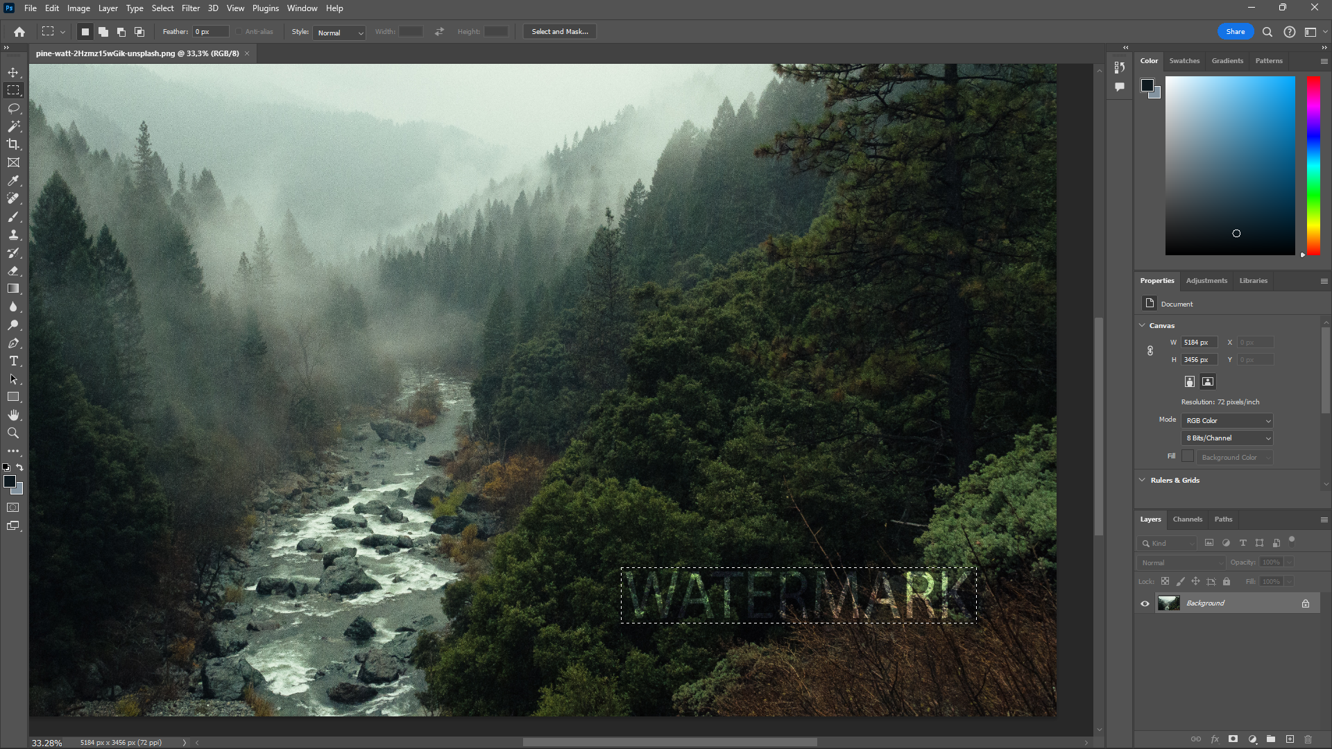The image size is (1332, 749).
Task: Pick a hue on the vertical color slider
Action: (1312, 166)
